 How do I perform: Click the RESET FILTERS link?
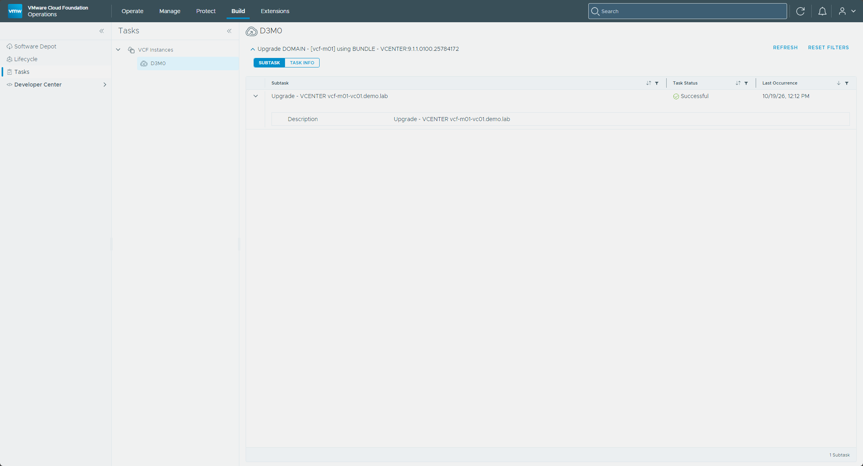(x=828, y=48)
